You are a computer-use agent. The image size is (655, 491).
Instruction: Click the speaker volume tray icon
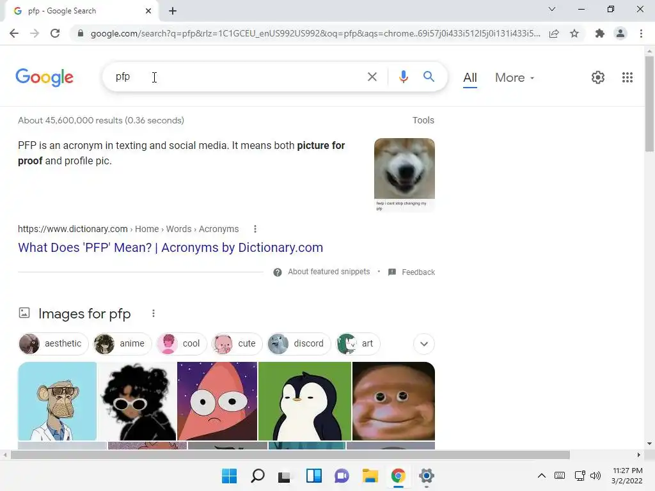[596, 476]
